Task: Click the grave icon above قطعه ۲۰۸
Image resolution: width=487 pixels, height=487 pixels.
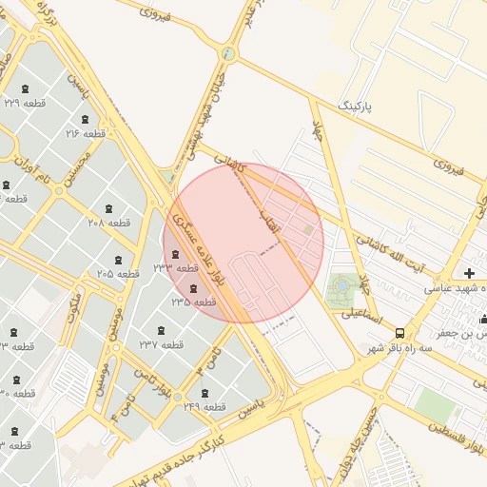Action: point(108,208)
